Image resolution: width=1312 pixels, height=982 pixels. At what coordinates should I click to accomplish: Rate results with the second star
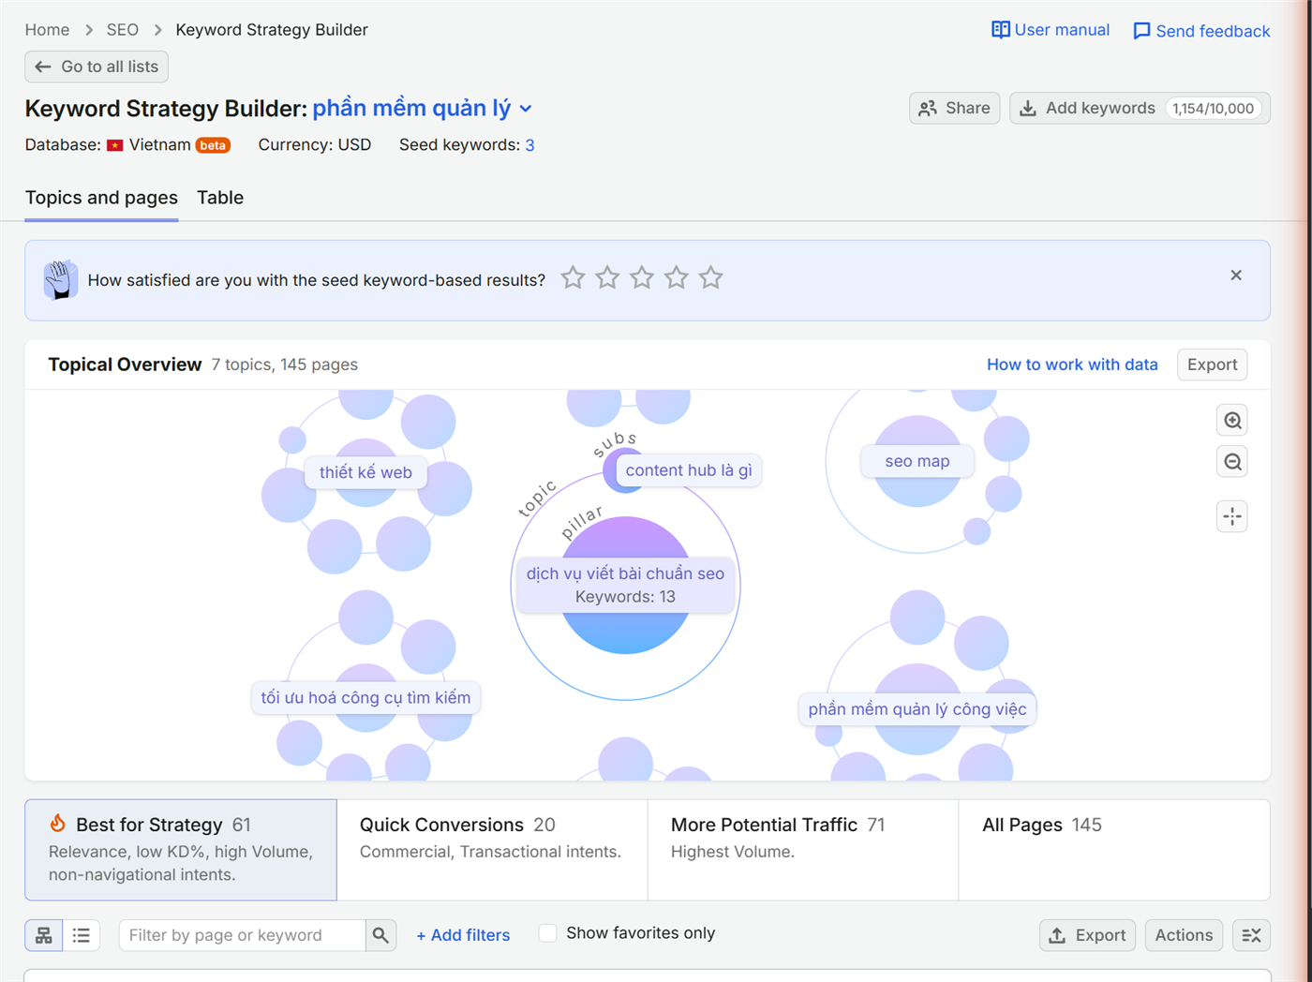pos(607,278)
